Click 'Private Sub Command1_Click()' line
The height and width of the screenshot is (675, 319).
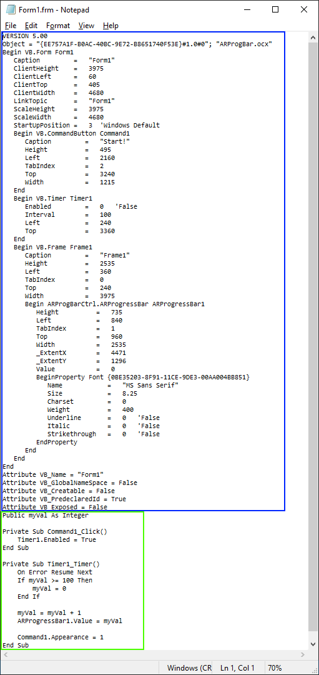point(55,532)
